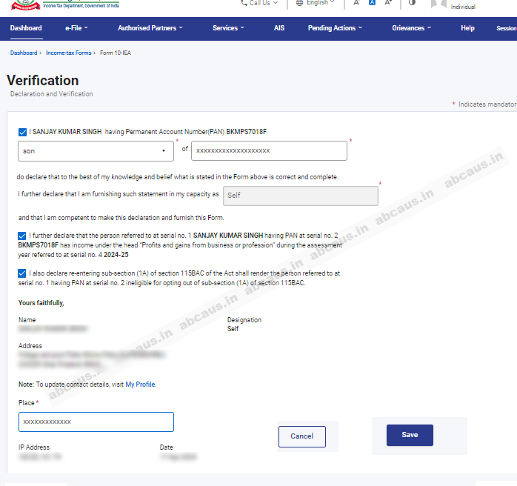Viewport: 517px width, 486px height.
Task: Toggle the high contrast mode icon
Action: (412, 3)
